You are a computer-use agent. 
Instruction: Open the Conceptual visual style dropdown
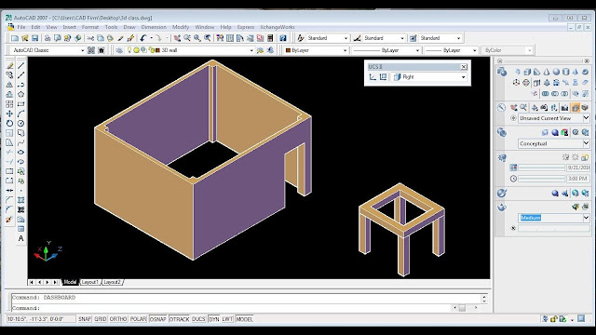click(x=554, y=143)
